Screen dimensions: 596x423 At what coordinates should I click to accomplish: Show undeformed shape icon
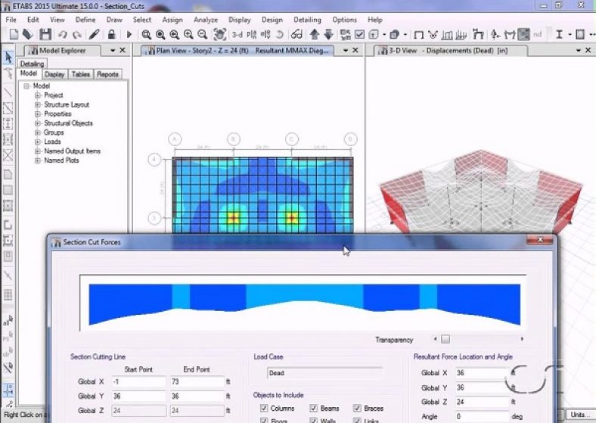point(418,35)
